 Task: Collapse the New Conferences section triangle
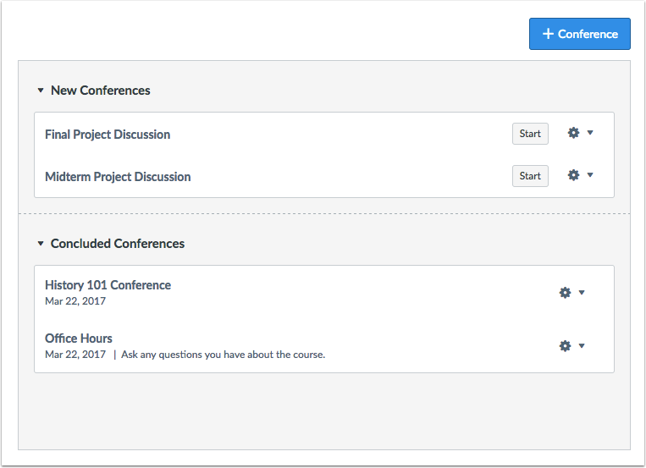[x=40, y=91]
